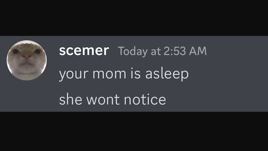Image resolution: width=268 pixels, height=151 pixels.
Task: Click the 2:53 portion of the timestamp
Action: (x=175, y=51)
